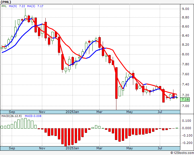The image size is (194, 155).
Task: Click the deepest red MACD bar near 2025Jan
Action: point(66,137)
